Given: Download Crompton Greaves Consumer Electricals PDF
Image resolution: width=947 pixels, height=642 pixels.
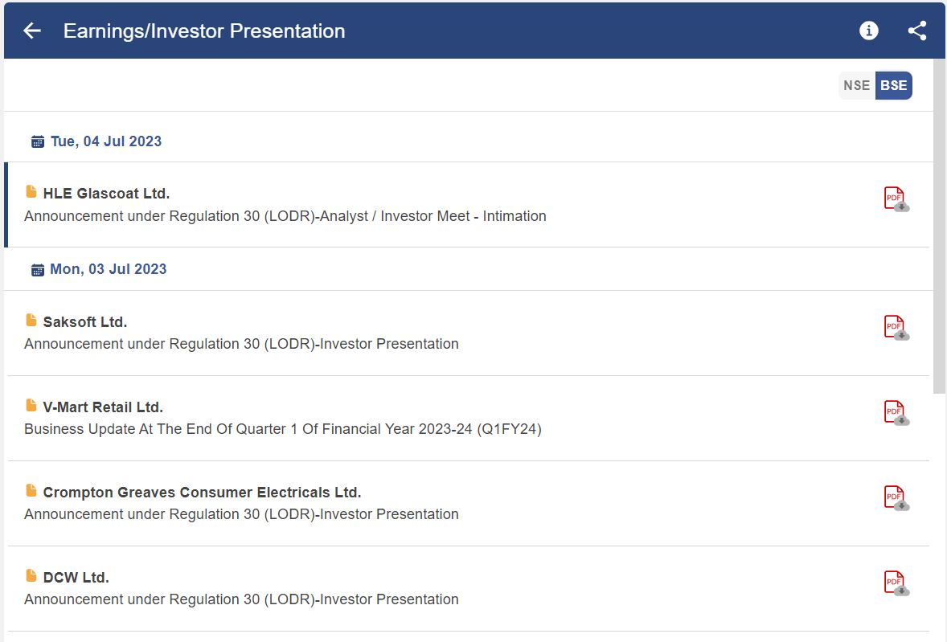Looking at the screenshot, I should tap(896, 498).
